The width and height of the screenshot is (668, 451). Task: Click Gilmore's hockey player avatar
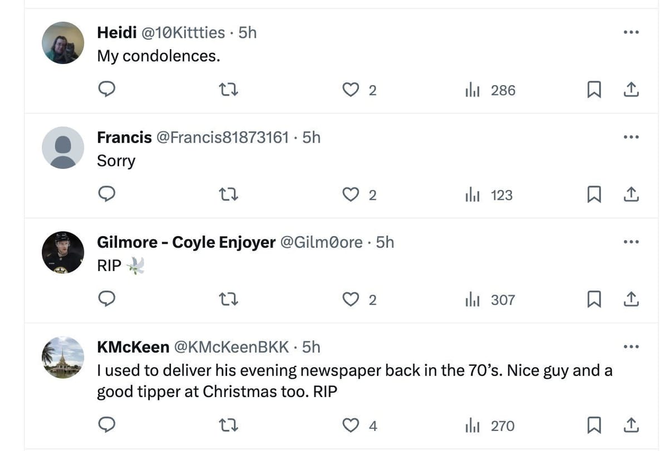[63, 252]
